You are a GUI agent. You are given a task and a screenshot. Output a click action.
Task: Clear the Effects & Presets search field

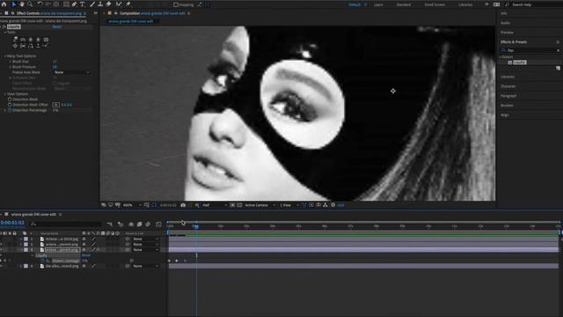558,51
